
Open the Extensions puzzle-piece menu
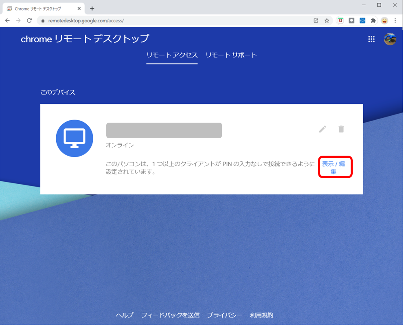click(x=373, y=21)
